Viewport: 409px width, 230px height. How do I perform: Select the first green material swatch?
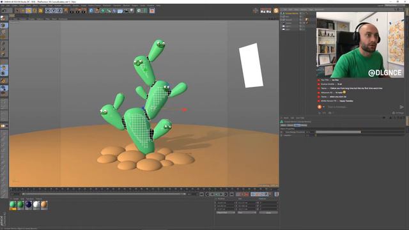point(13,205)
